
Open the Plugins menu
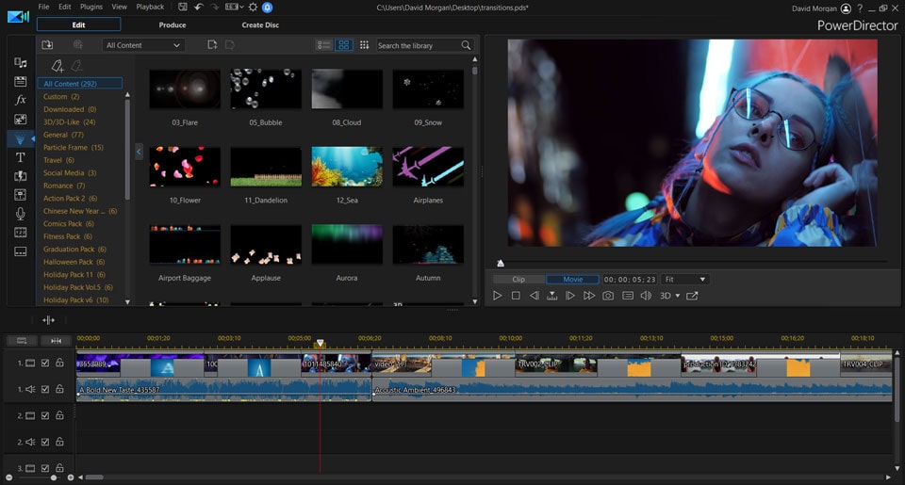point(91,7)
